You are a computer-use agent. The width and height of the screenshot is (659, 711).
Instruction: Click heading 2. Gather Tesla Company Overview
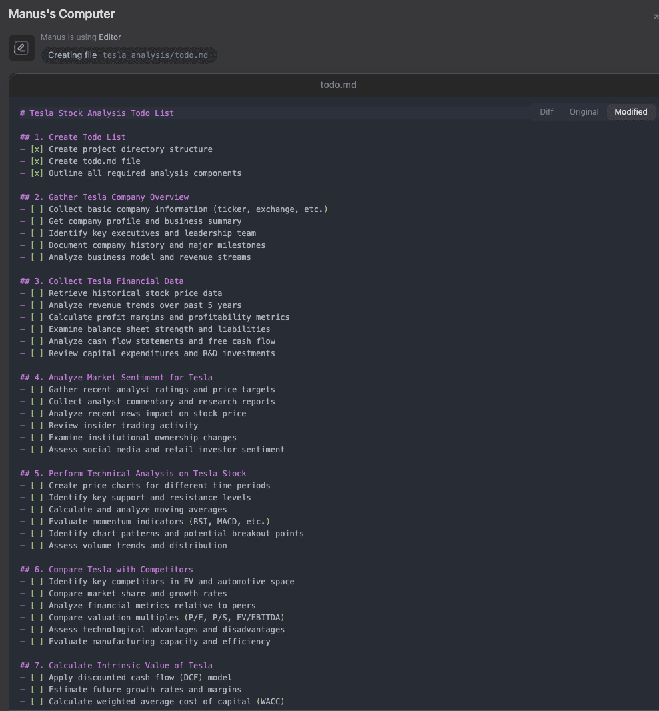pos(104,197)
